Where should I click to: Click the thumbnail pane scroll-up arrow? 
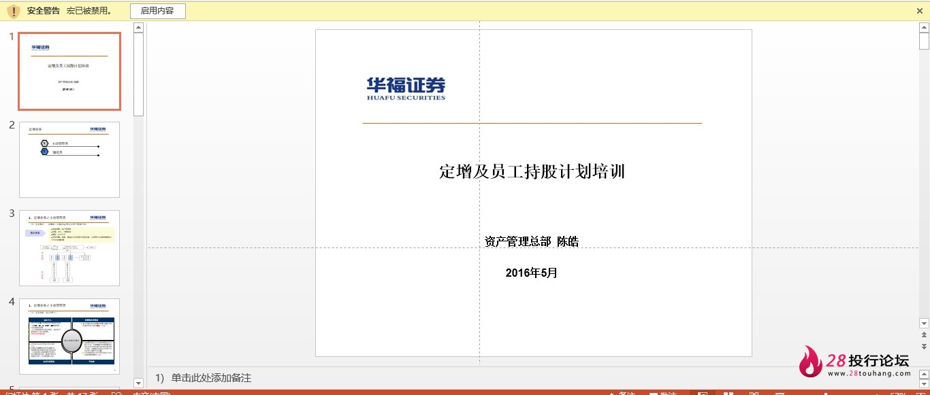138,27
